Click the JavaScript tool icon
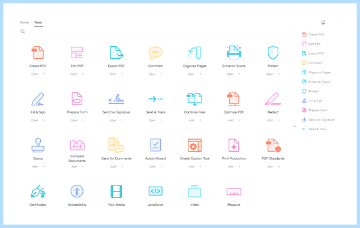Screen dimensions: 360x228 click(155, 191)
